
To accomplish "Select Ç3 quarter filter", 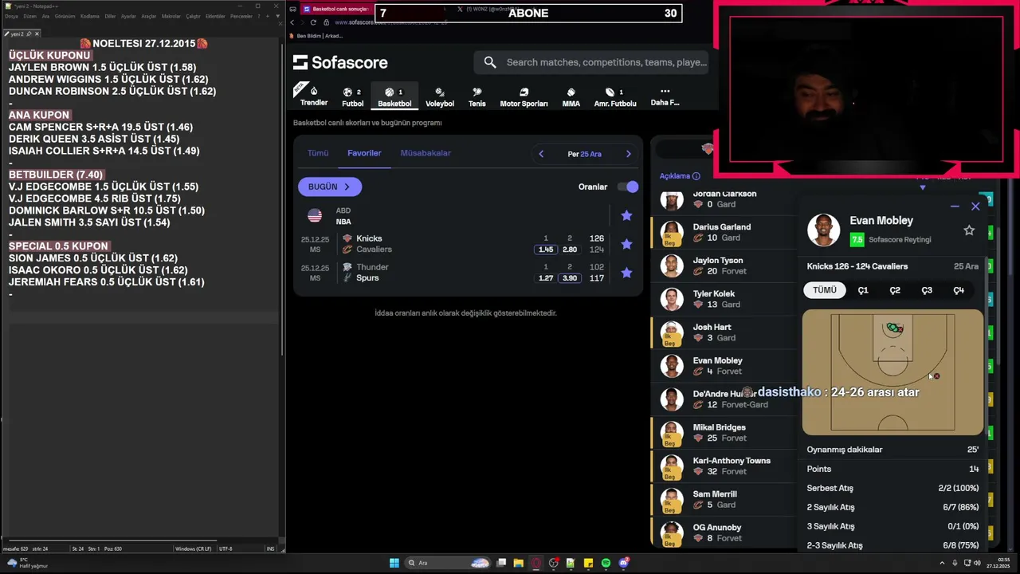I will click(927, 290).
